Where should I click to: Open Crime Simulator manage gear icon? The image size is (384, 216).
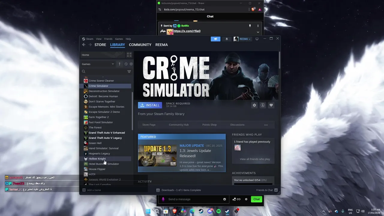point(254,105)
